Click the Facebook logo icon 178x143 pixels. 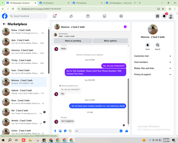tap(5, 16)
